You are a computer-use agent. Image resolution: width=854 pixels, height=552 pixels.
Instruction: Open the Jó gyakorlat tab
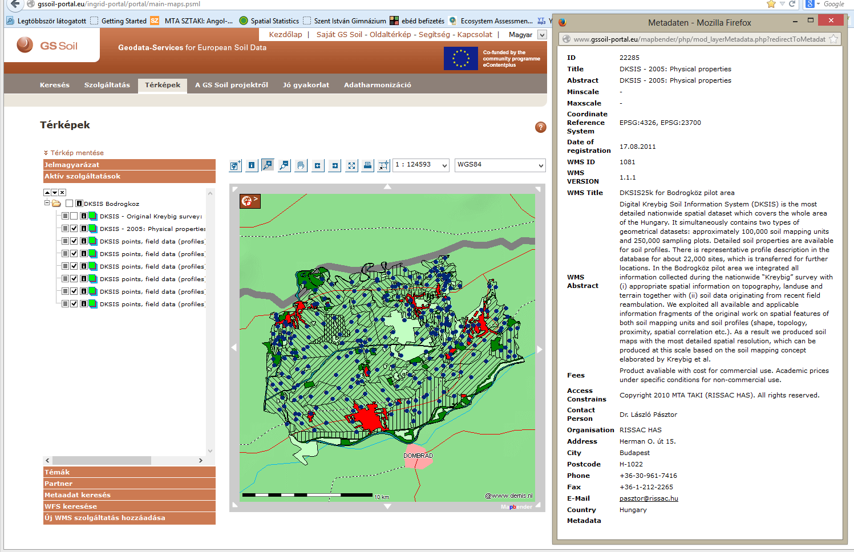(306, 85)
